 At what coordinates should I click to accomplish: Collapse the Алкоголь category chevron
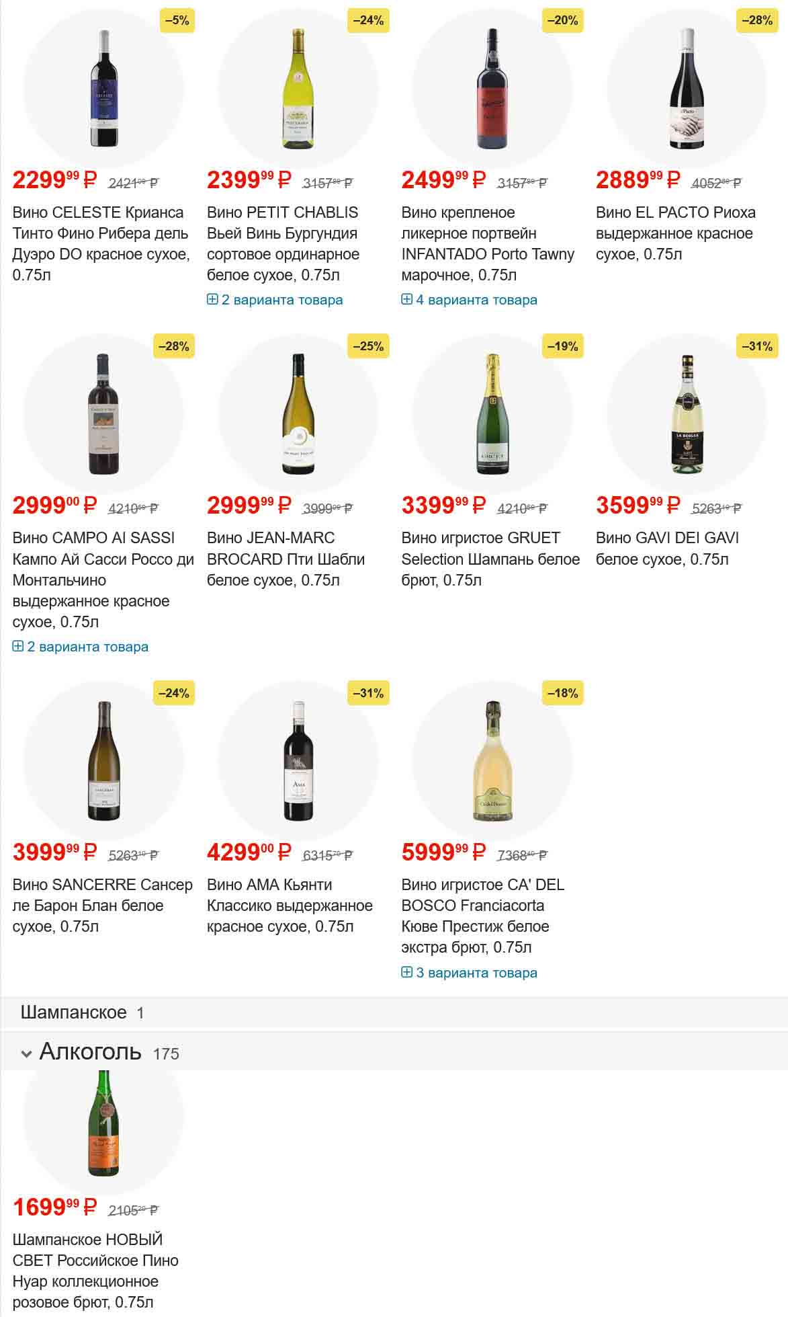tap(26, 1053)
